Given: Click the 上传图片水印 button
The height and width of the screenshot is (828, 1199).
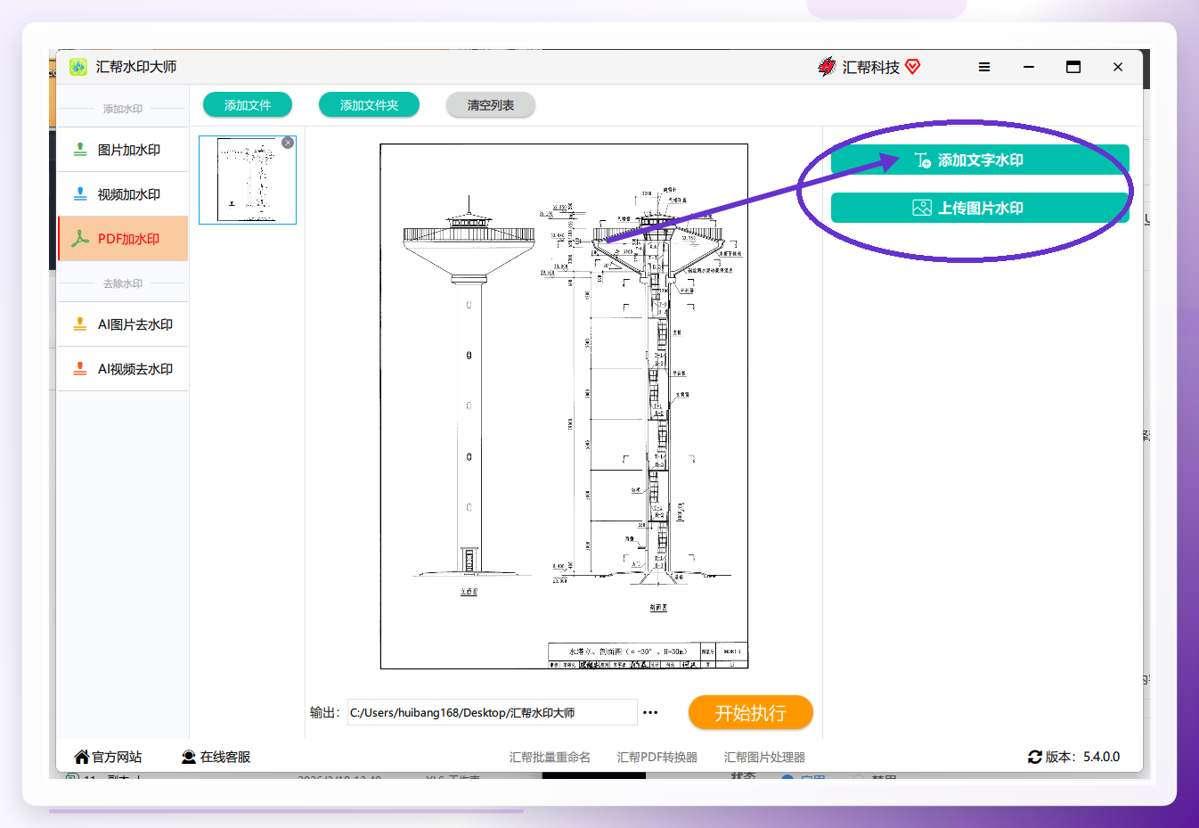Looking at the screenshot, I should 980,208.
